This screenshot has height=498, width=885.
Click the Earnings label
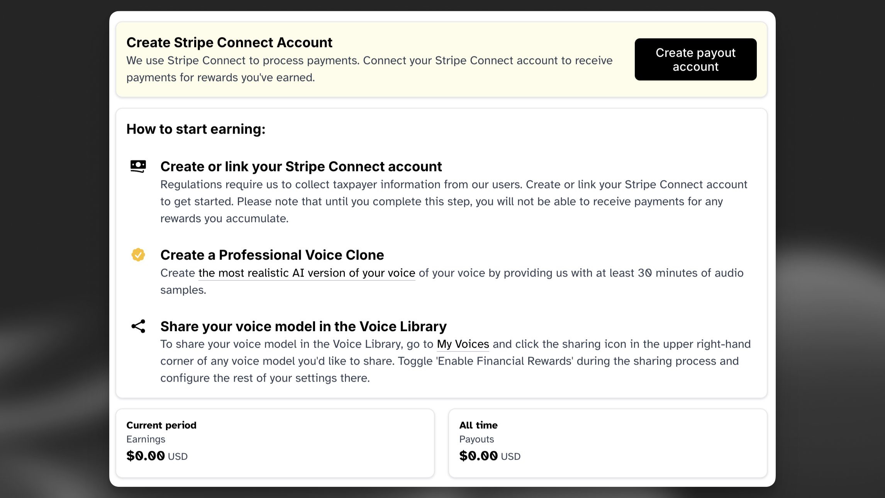coord(146,439)
